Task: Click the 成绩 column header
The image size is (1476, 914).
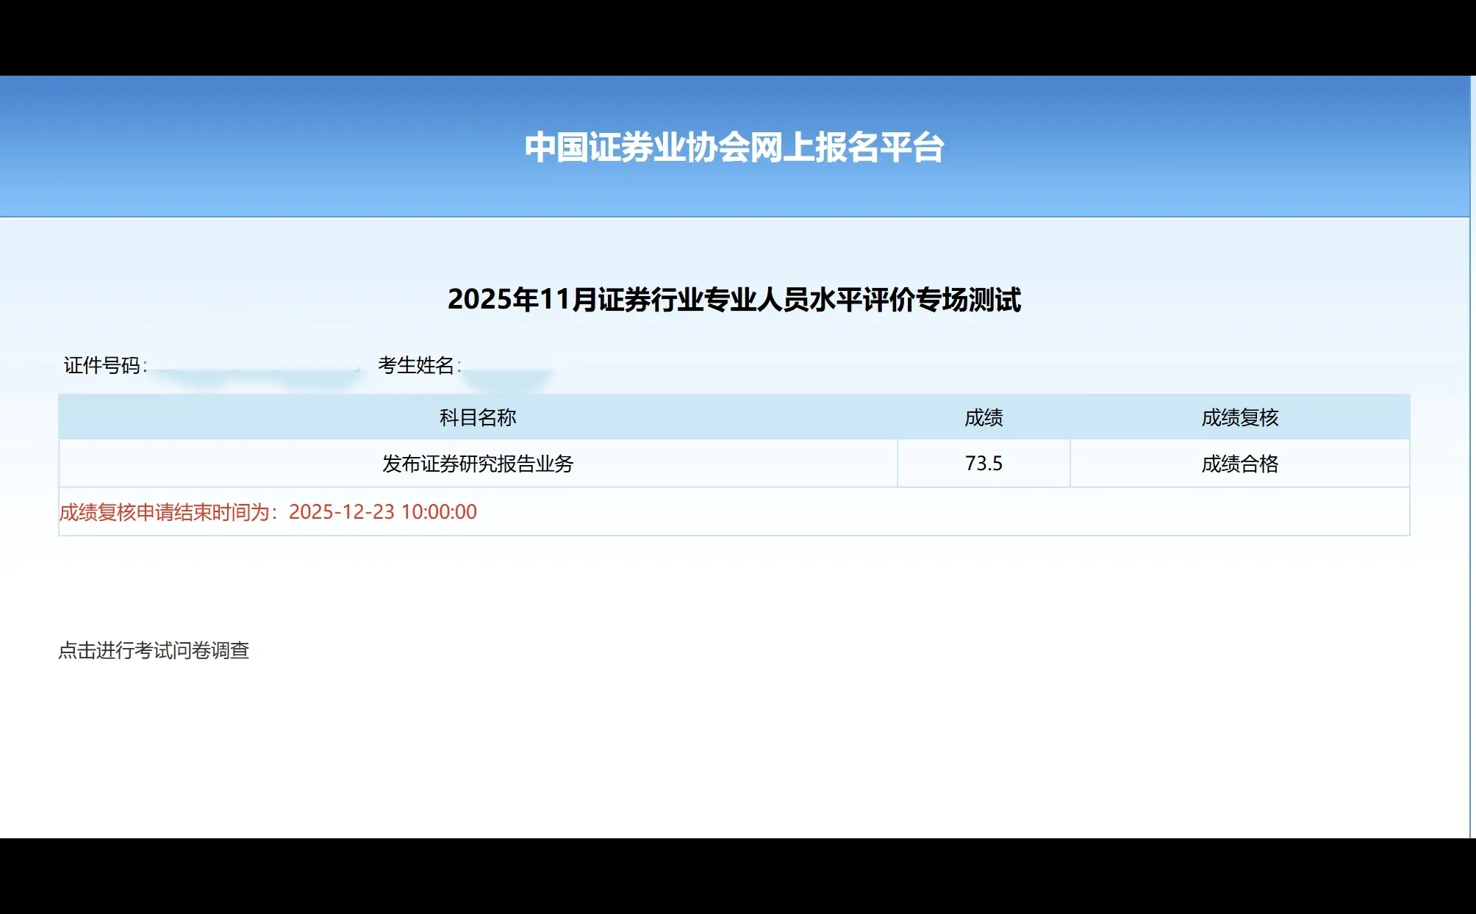Action: point(984,417)
